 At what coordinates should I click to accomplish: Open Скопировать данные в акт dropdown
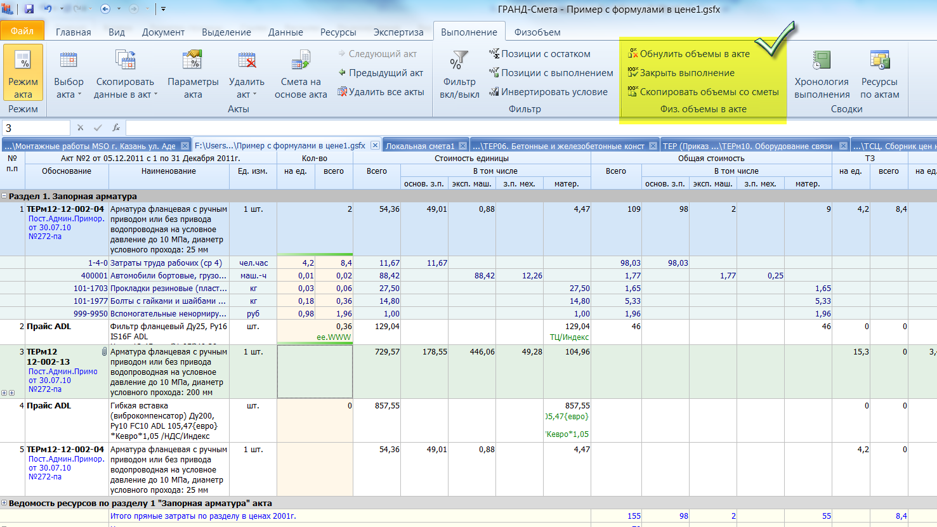pyautogui.click(x=125, y=74)
